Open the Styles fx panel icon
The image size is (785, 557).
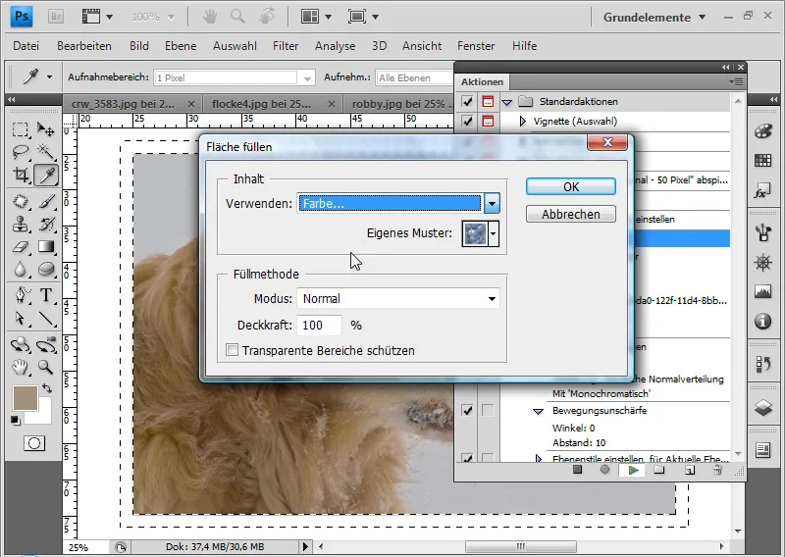[763, 191]
